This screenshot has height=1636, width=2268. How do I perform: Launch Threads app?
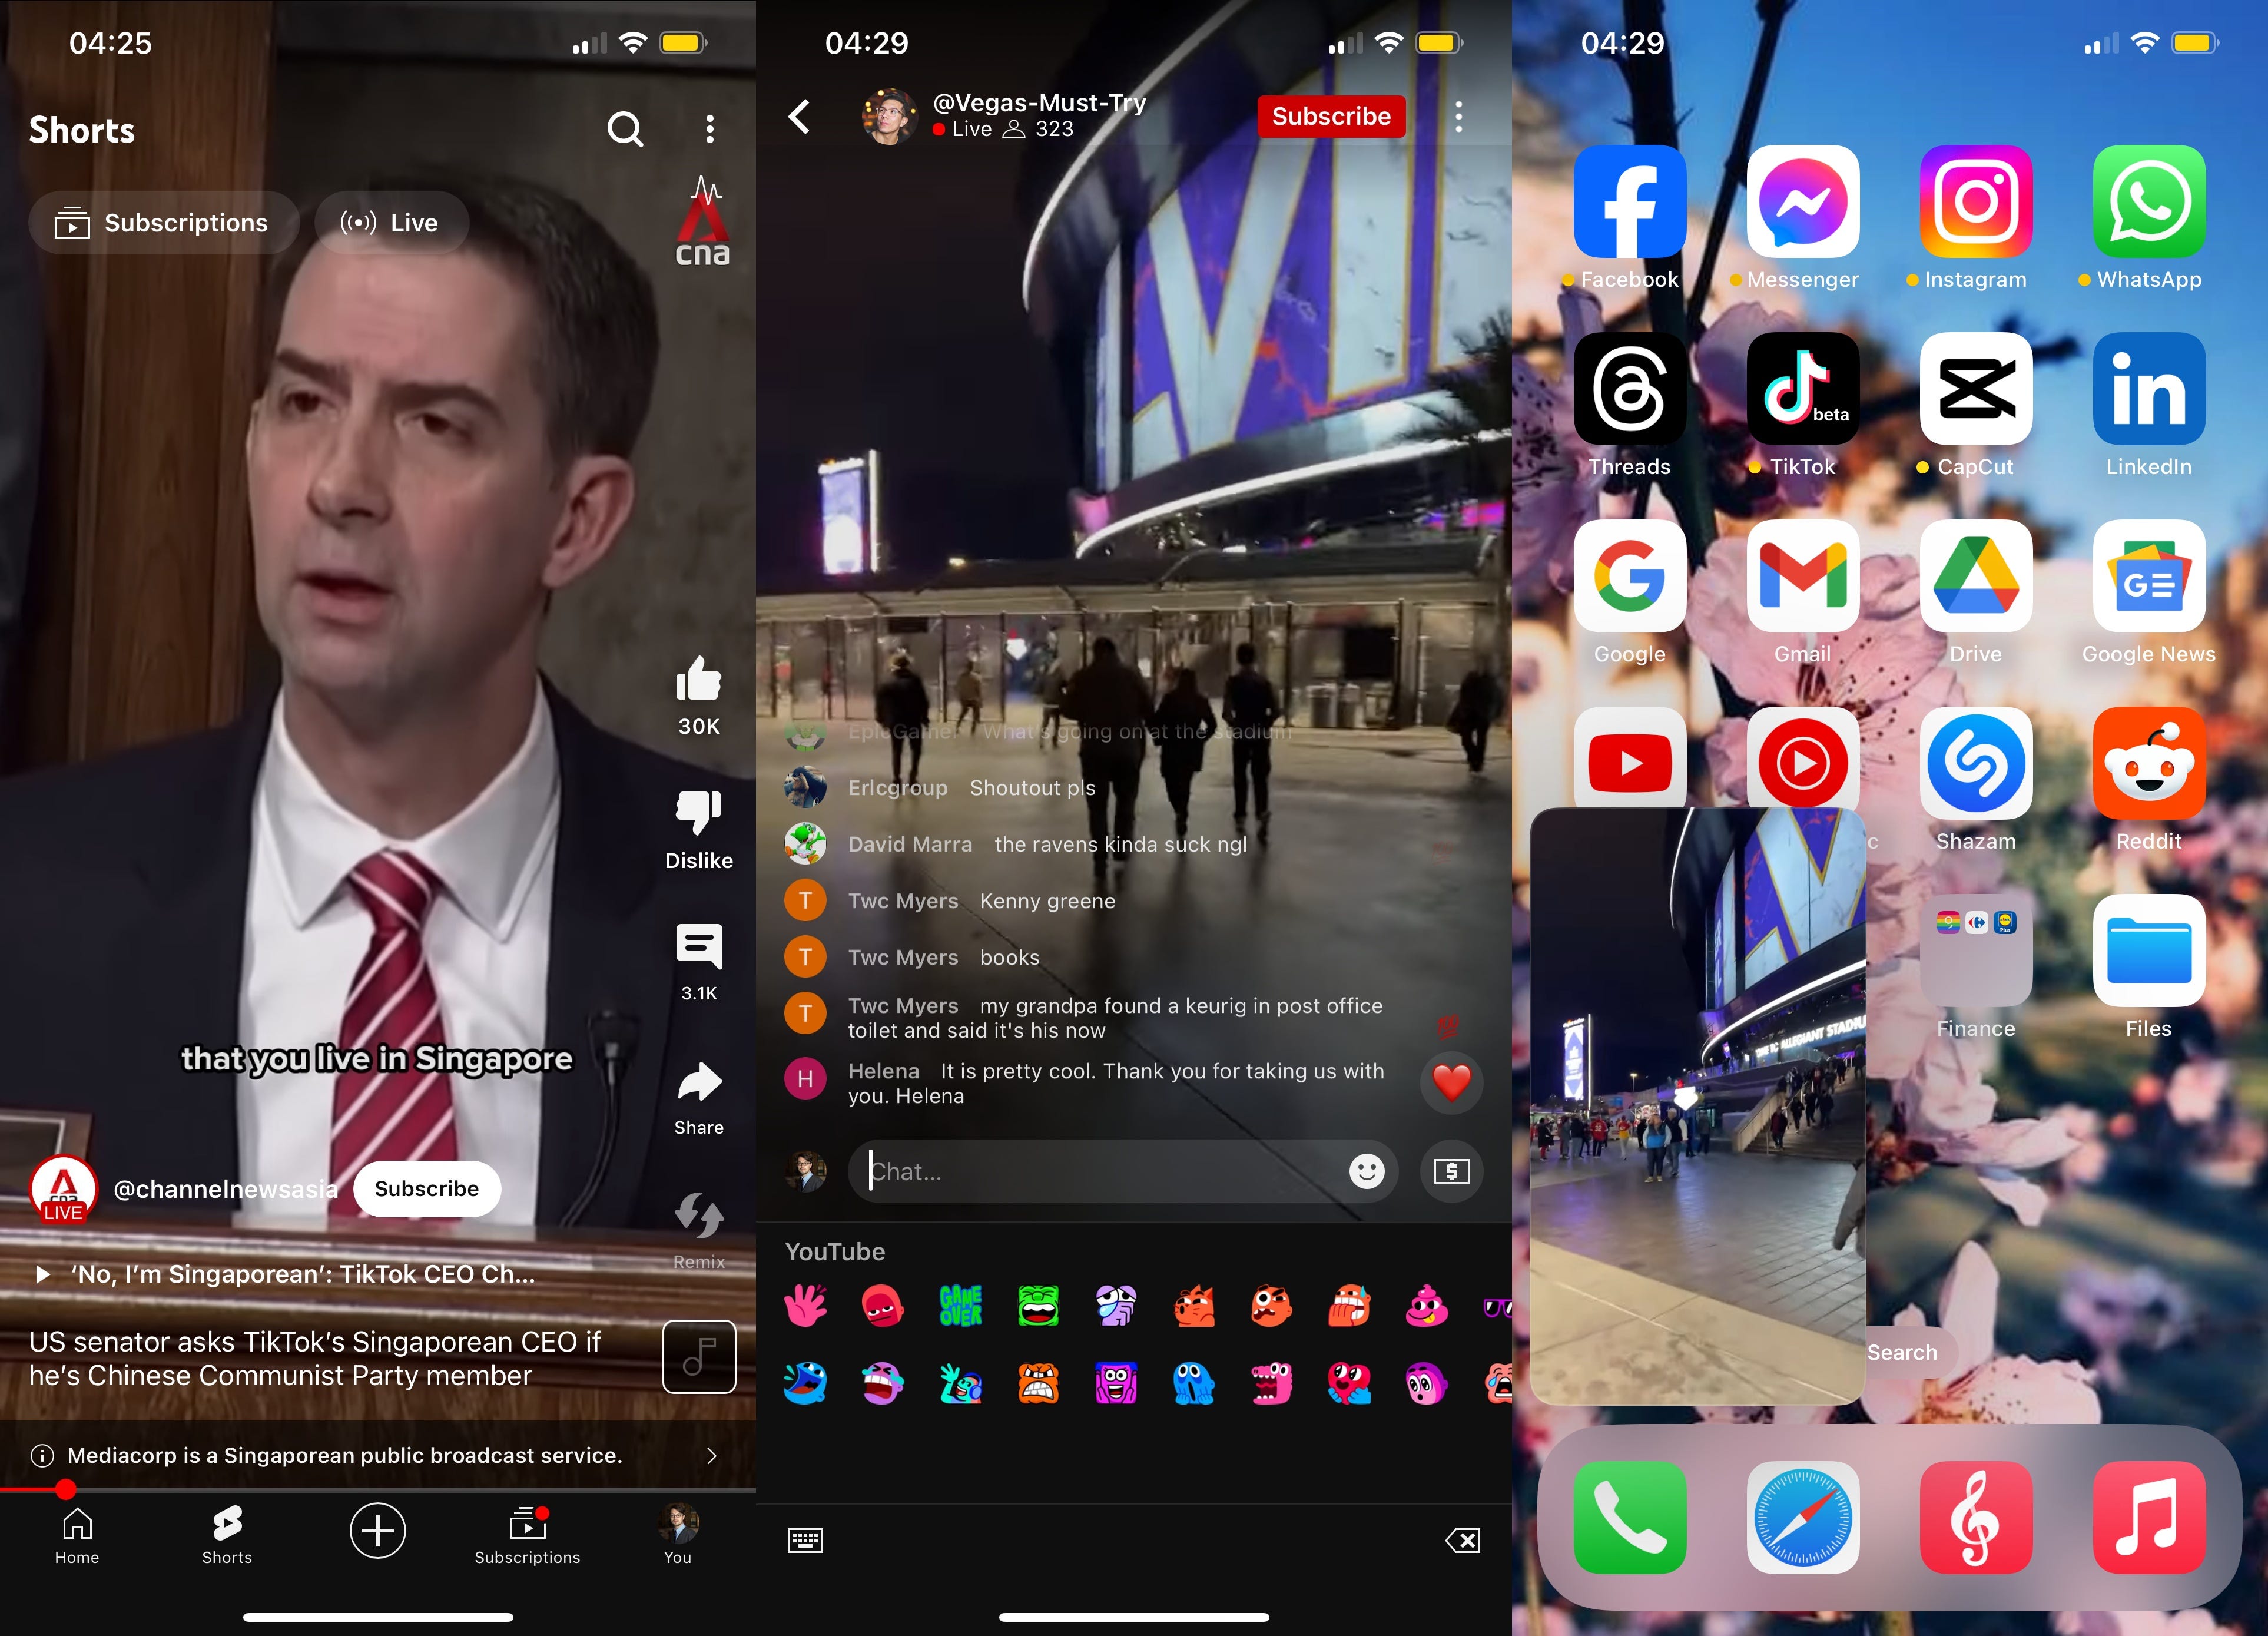pyautogui.click(x=1630, y=389)
